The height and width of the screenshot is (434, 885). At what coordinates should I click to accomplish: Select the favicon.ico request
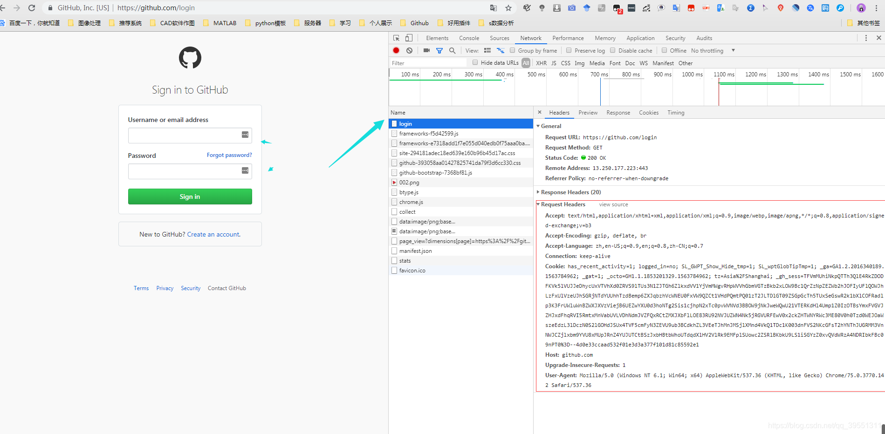[461, 271]
